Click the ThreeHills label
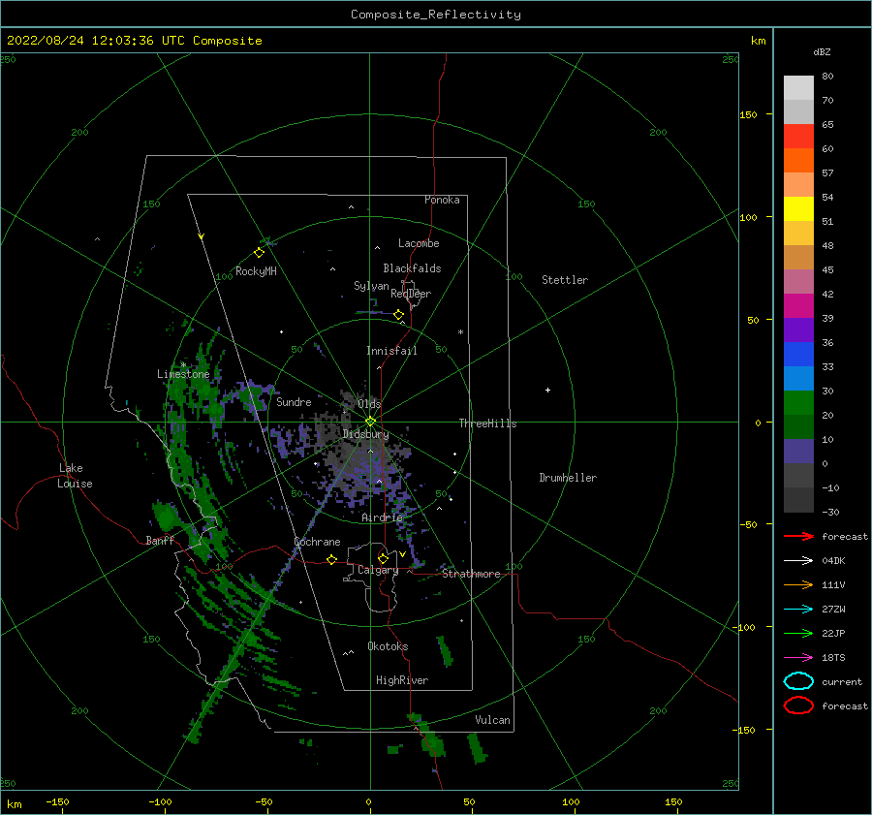Image resolution: width=872 pixels, height=815 pixels. pos(487,423)
